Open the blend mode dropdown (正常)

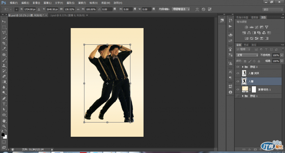(x=248, y=55)
